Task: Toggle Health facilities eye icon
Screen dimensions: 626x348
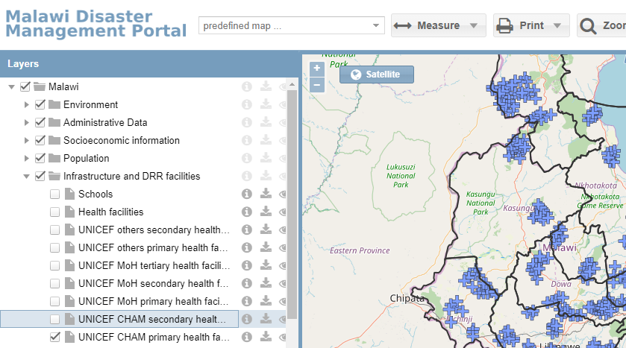Action: click(x=283, y=212)
